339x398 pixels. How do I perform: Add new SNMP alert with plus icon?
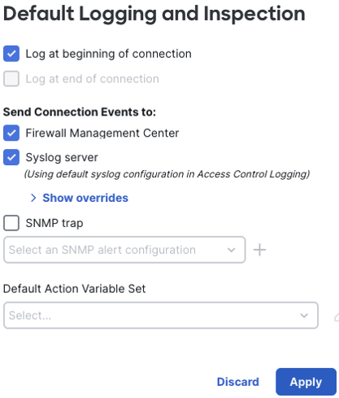259,250
